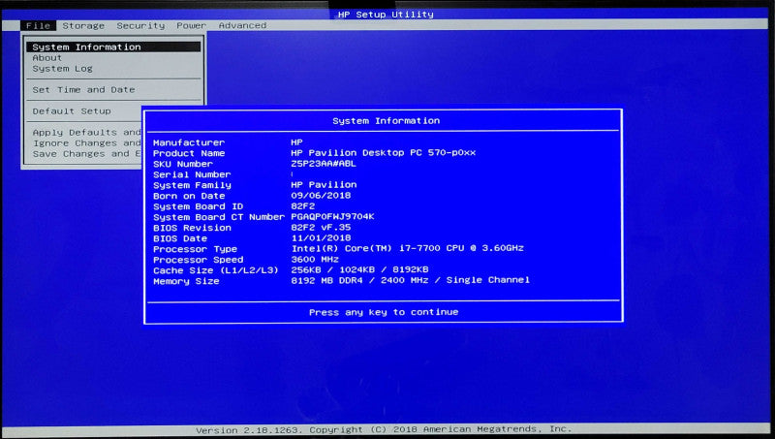This screenshot has width=775, height=439.
Task: Click the Serial Number label
Action: click(192, 175)
